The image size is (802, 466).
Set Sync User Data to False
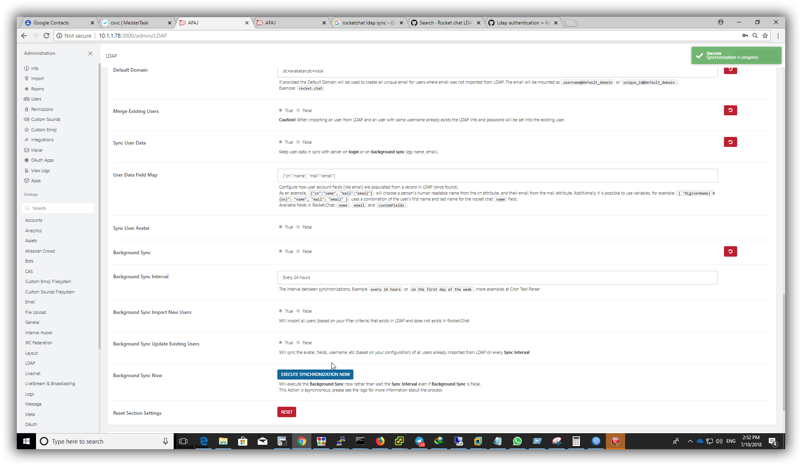point(298,142)
